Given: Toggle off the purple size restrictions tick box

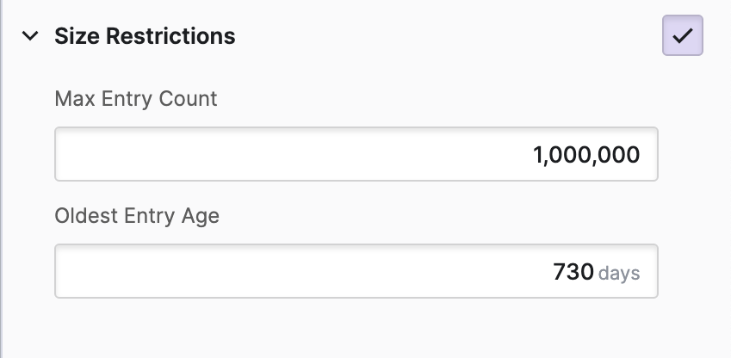Looking at the screenshot, I should click(x=682, y=36).
